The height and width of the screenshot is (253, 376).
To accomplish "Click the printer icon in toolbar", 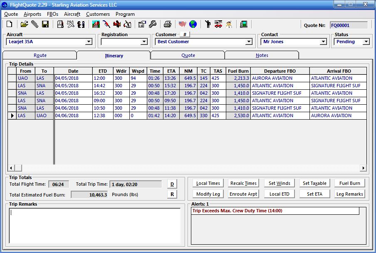I will pos(167,25).
